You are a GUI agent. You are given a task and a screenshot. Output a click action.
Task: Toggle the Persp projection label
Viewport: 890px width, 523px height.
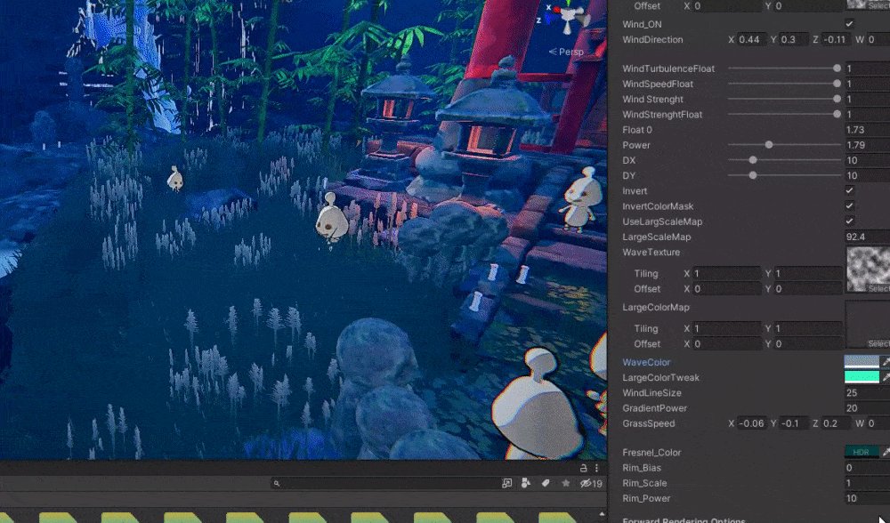coord(570,52)
